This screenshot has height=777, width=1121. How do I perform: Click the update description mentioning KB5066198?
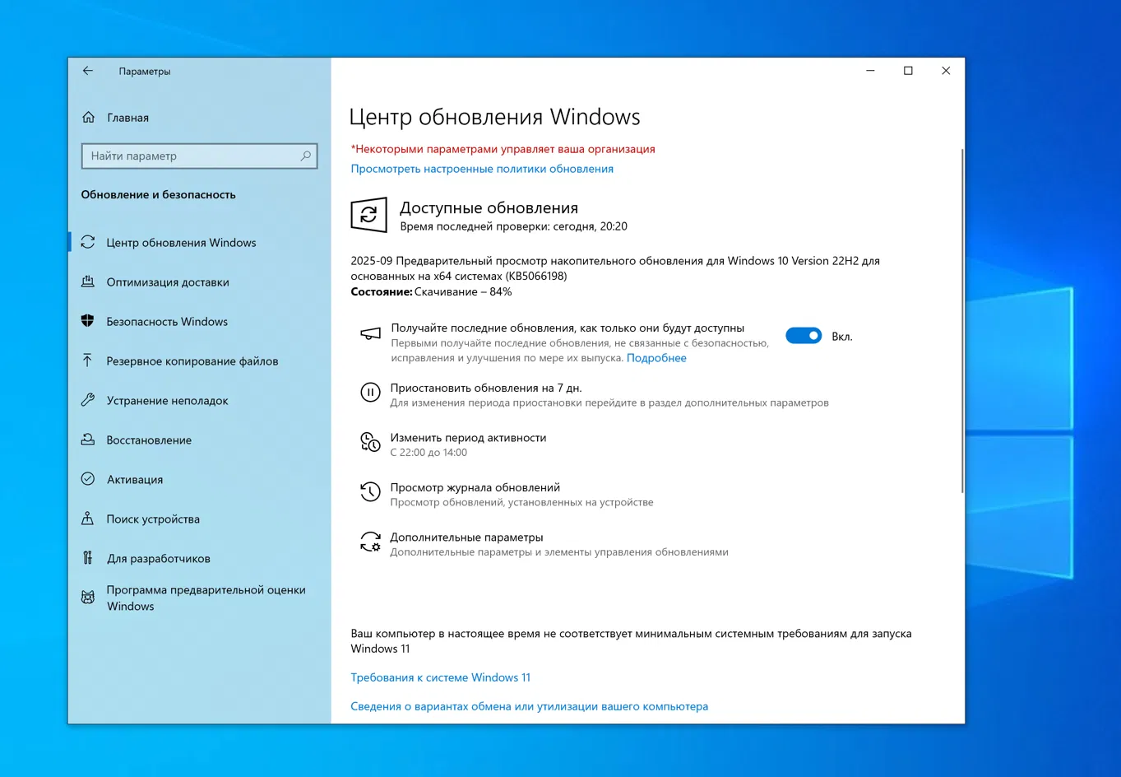click(615, 268)
